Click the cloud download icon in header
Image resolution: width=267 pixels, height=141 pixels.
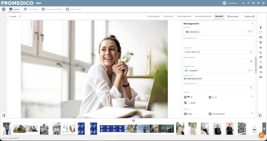(x=243, y=3)
